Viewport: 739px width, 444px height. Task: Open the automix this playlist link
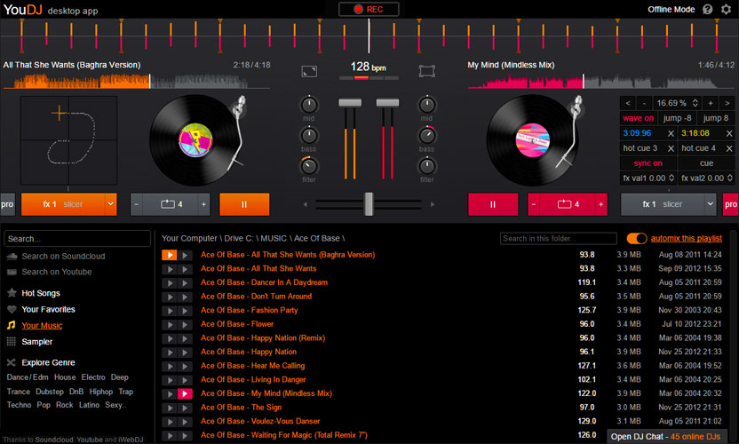[x=687, y=239]
